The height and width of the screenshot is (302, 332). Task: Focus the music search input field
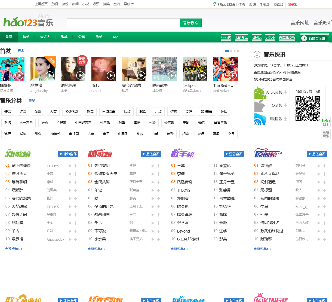123,23
